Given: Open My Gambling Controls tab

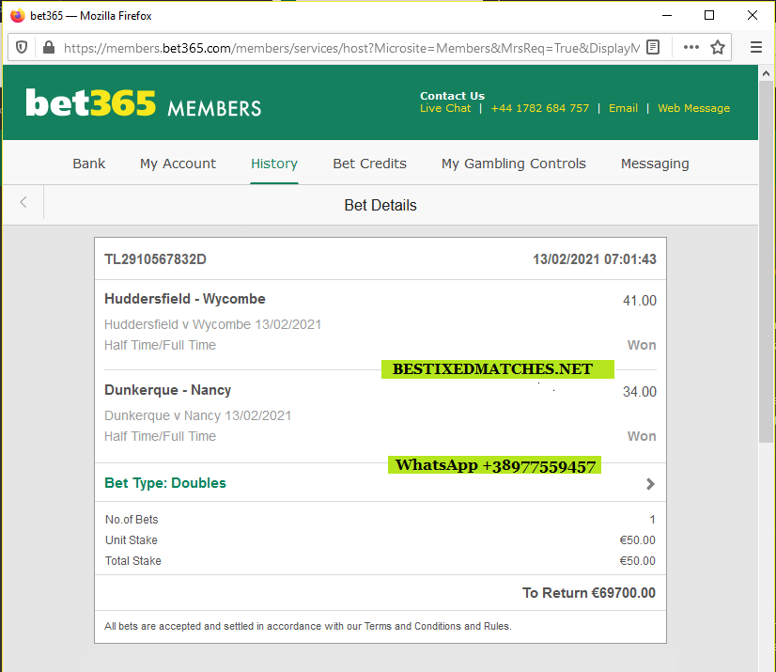Looking at the screenshot, I should 514,164.
